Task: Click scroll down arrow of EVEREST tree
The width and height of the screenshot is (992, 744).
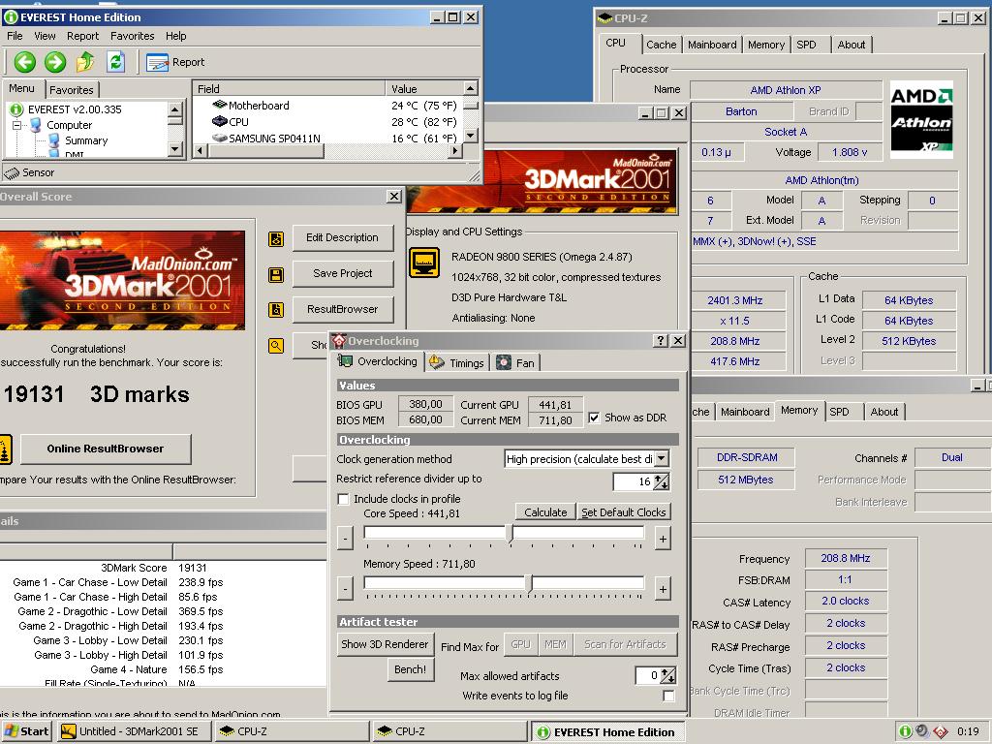Action: click(176, 149)
